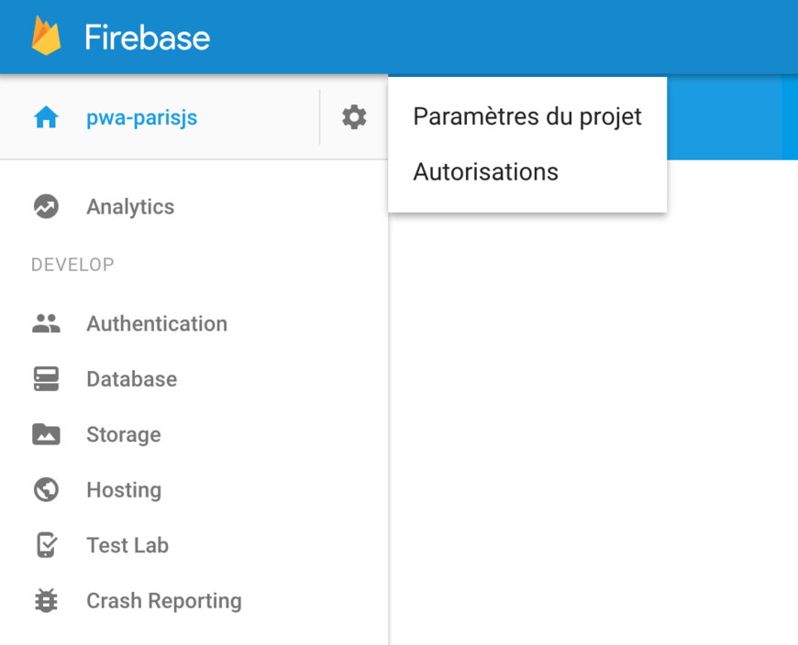
Task: Select Autorisations in the settings menu
Action: (x=485, y=171)
